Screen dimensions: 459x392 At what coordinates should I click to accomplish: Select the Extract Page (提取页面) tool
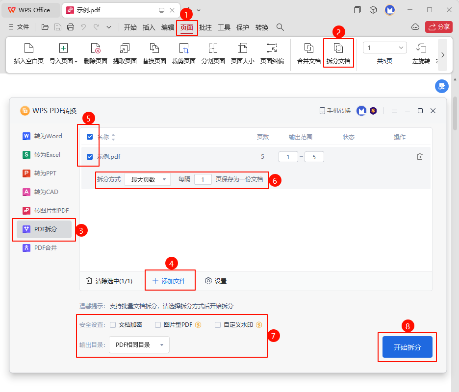point(125,49)
